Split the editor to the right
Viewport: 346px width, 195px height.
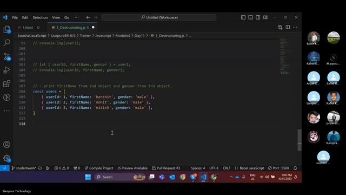pyautogui.click(x=288, y=28)
